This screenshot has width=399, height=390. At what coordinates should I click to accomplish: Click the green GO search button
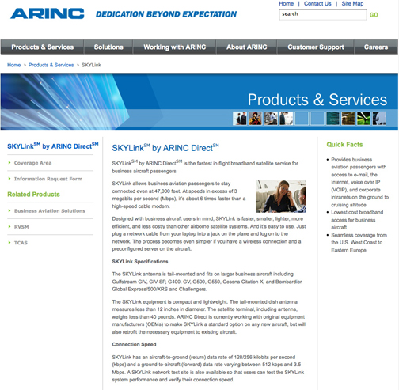pos(374,15)
